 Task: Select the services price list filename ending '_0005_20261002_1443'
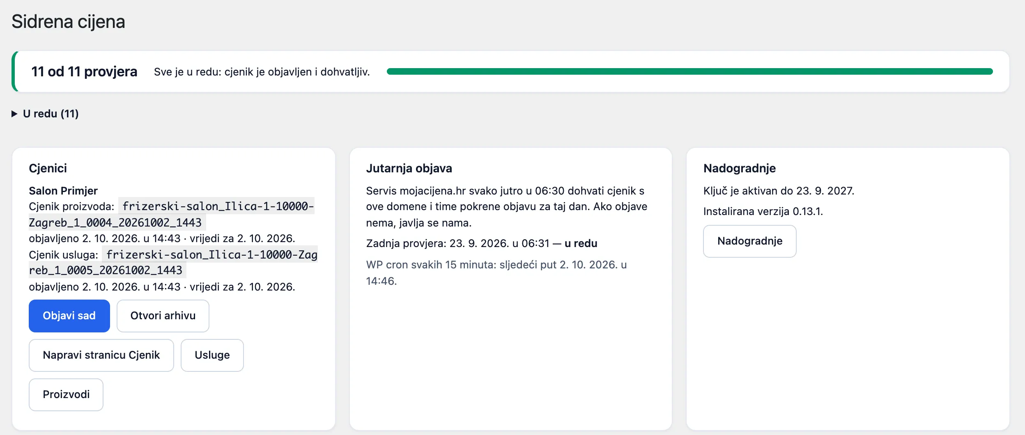click(x=173, y=262)
